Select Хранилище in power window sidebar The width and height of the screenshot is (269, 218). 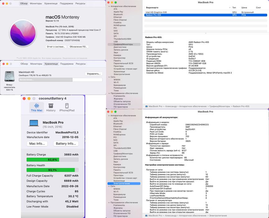click(x=119, y=181)
